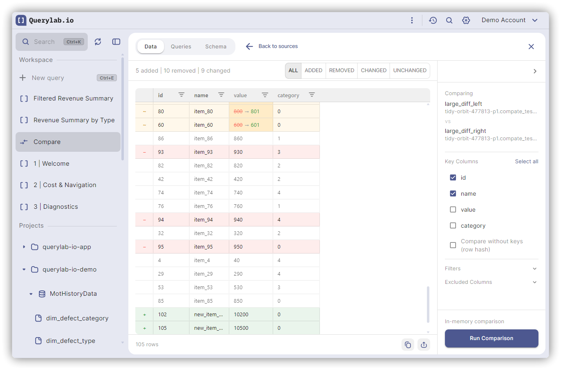Export results with the share icon

coord(424,345)
